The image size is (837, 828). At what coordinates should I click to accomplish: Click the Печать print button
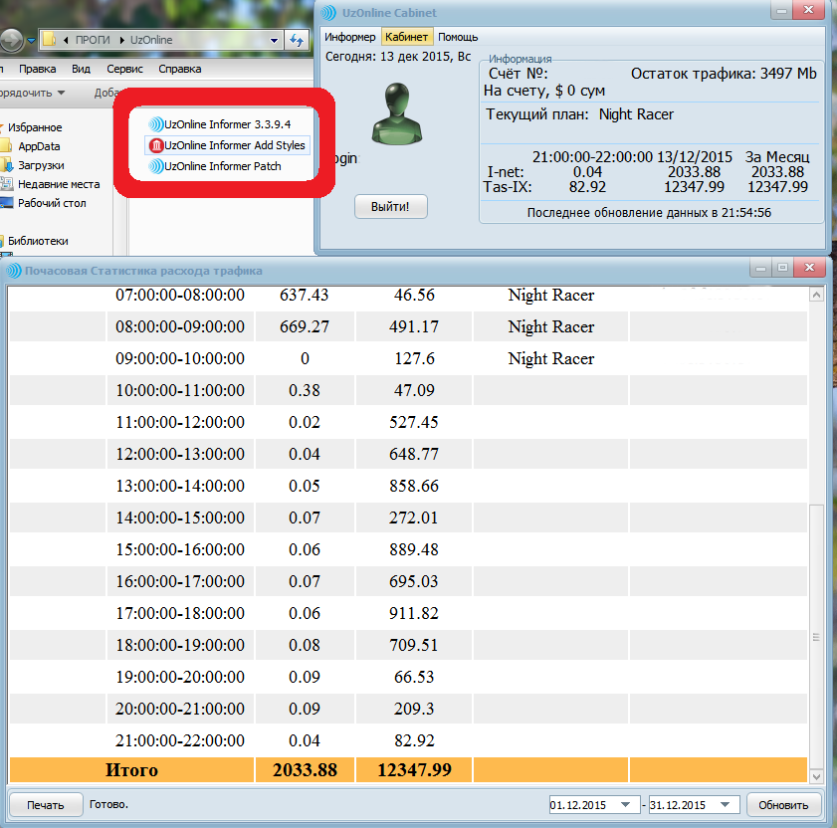[45, 805]
